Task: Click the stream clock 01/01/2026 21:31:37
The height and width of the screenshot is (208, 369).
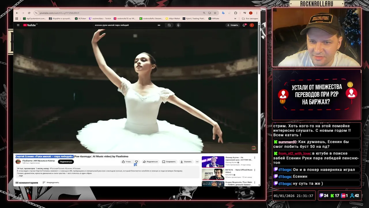Action: pyautogui.click(x=293, y=196)
